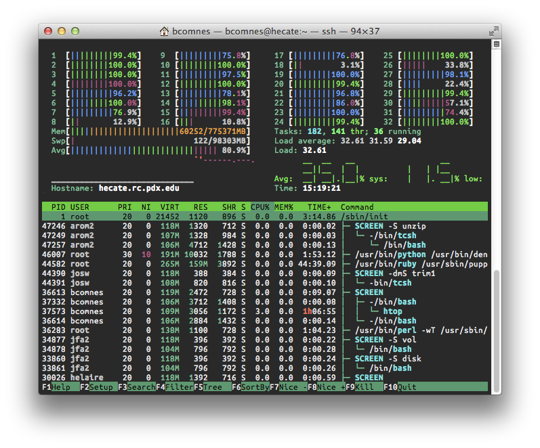Click the SHR column header
540x448 pixels.
229,207
